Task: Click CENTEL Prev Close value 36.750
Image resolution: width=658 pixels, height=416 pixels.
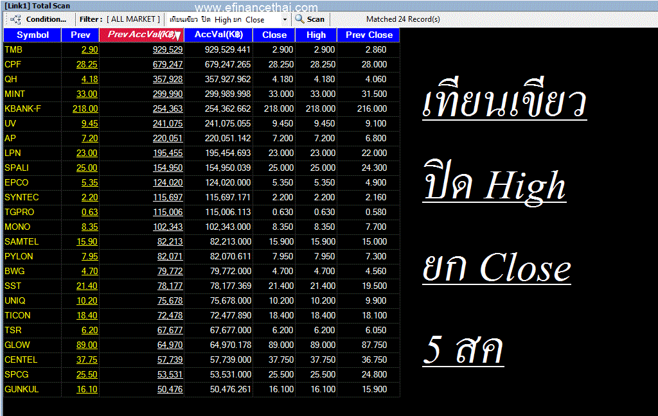Action: point(375,360)
